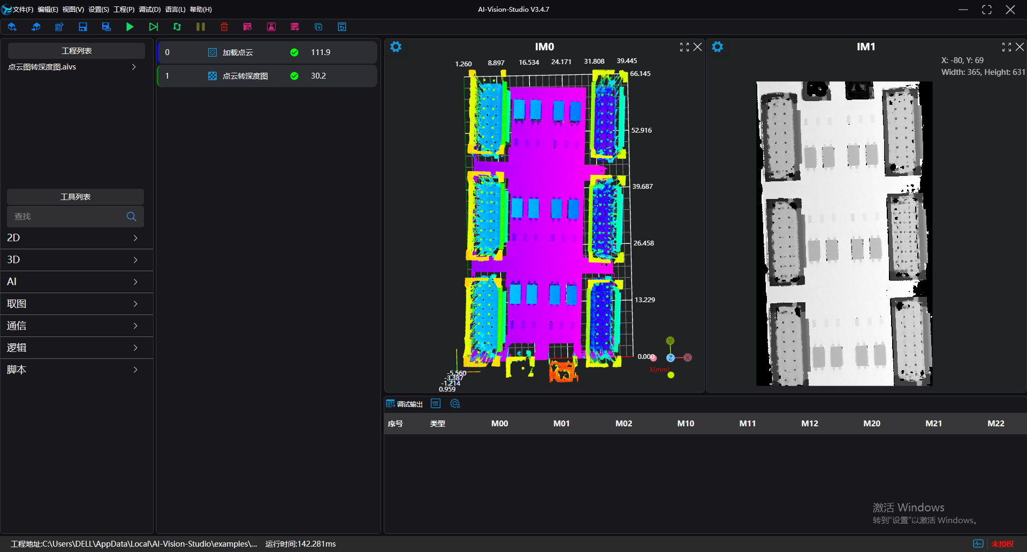This screenshot has height=552, width=1027.
Task: Click the 运行时间 142.281ms status text
Action: point(301,544)
